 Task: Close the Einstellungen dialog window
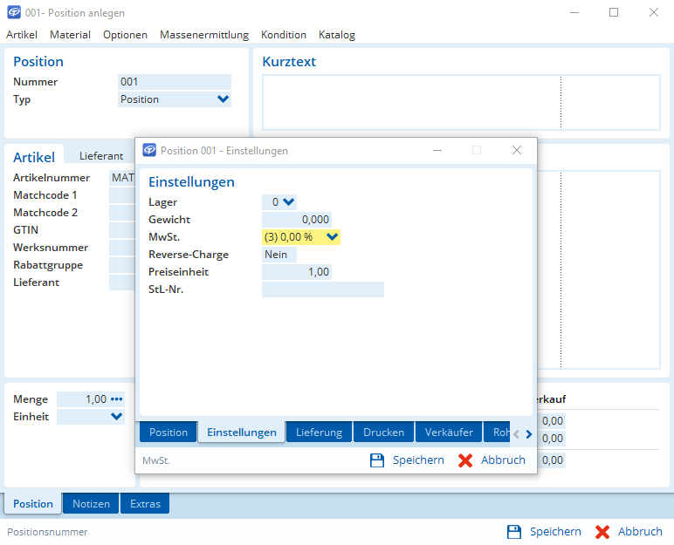[517, 150]
